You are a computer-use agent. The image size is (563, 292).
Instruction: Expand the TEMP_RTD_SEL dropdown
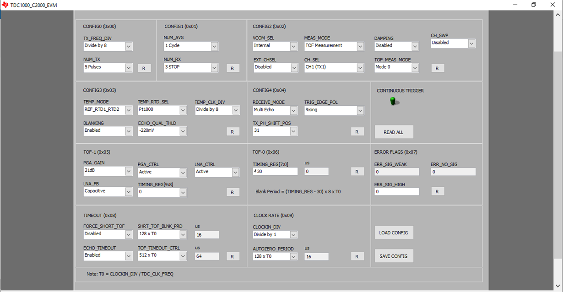(162, 110)
